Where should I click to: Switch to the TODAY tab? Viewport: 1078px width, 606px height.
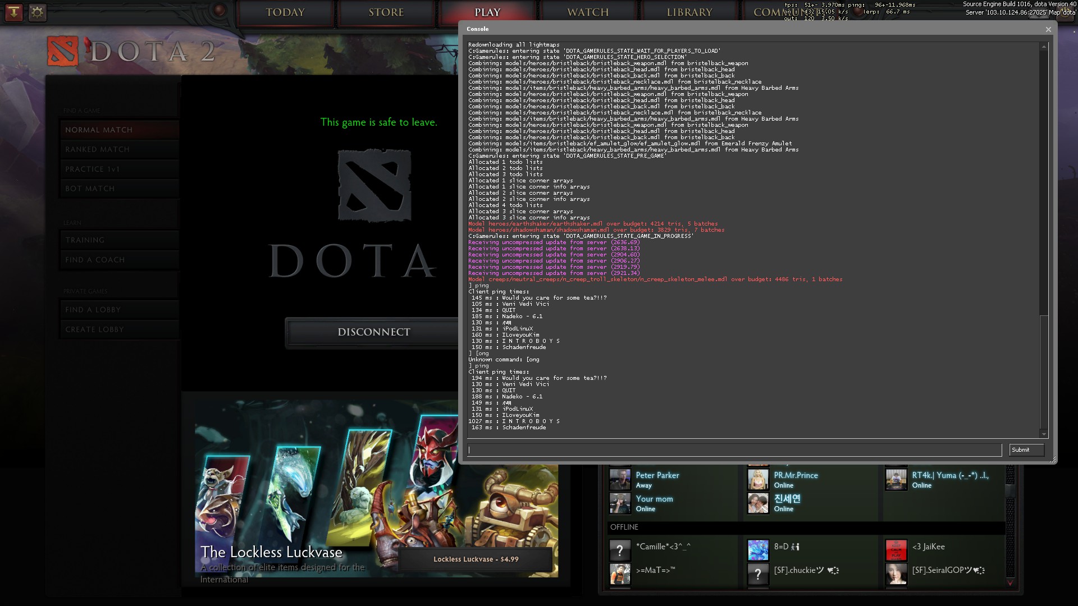[285, 12]
